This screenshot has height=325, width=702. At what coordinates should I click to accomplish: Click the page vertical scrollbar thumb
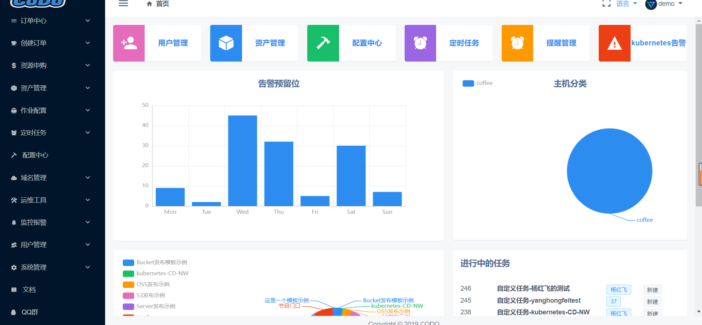coord(699,115)
